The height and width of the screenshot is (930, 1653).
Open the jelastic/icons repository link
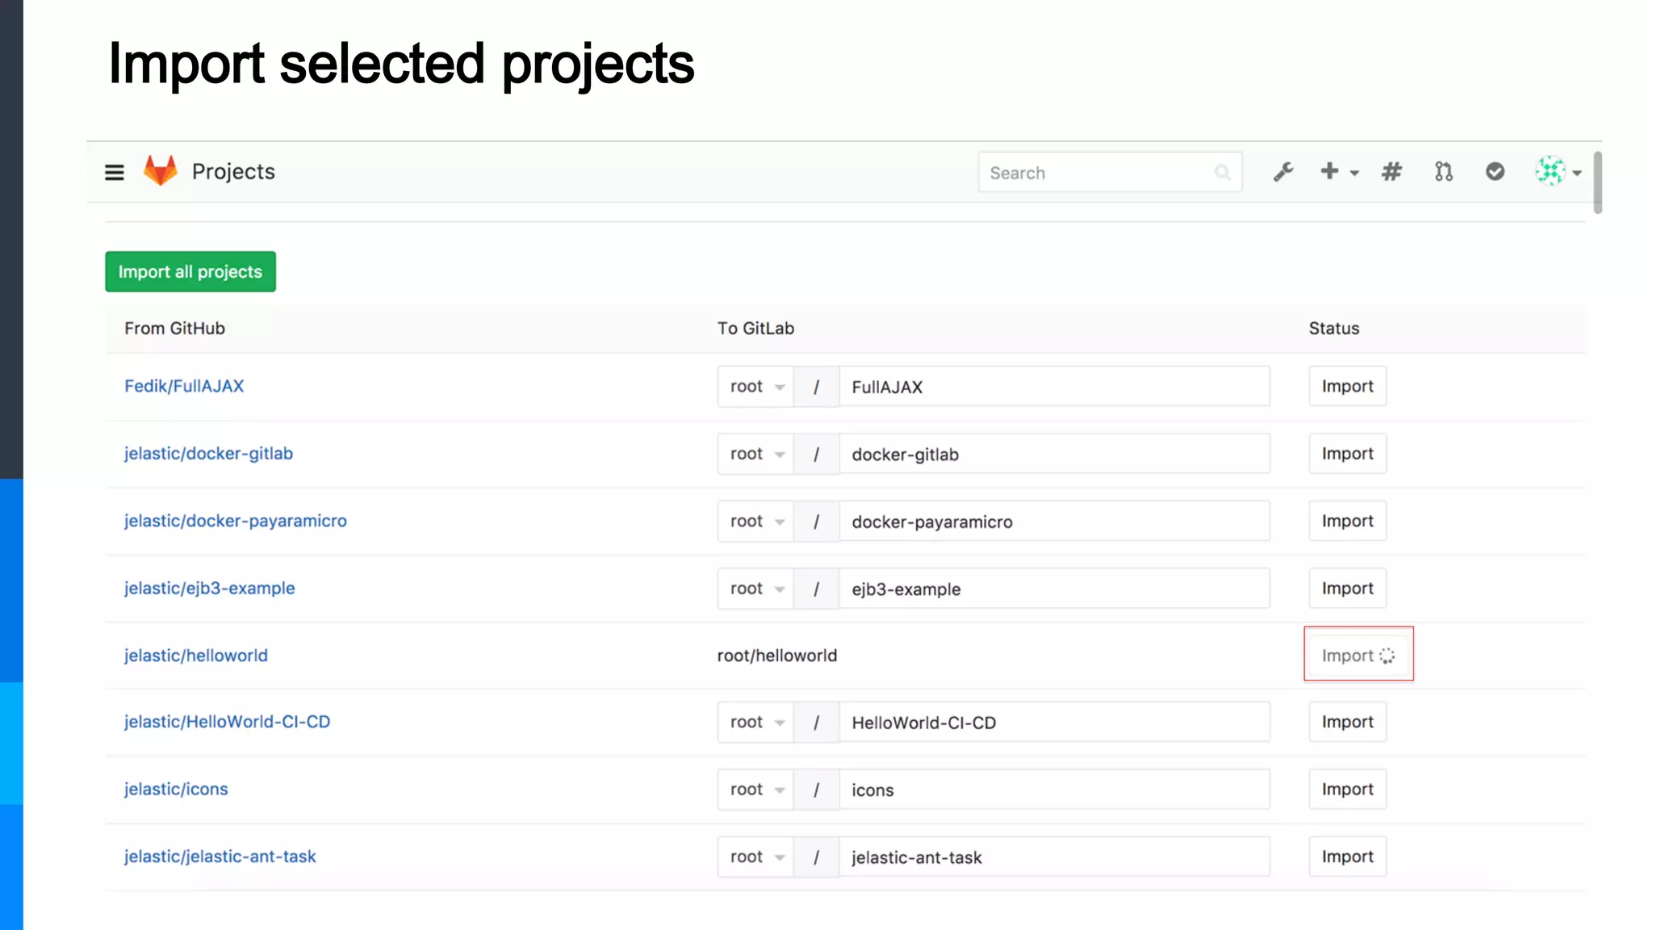[x=176, y=790]
